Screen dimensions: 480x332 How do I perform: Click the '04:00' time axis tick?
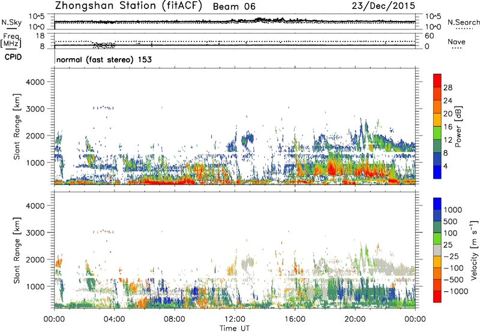115,319
